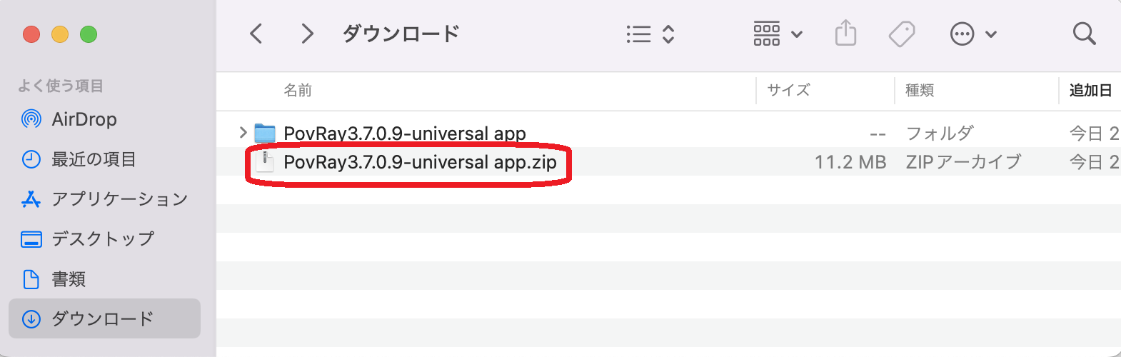Sort by the 名前 column header
The image size is (1121, 357).
[x=298, y=91]
